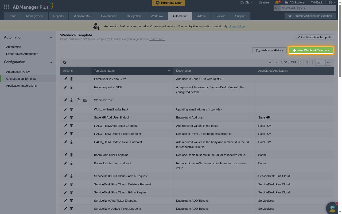Delete the ServiceNow Add Ticket Endpoint template
Screen dimensions: 342x214
(72, 201)
